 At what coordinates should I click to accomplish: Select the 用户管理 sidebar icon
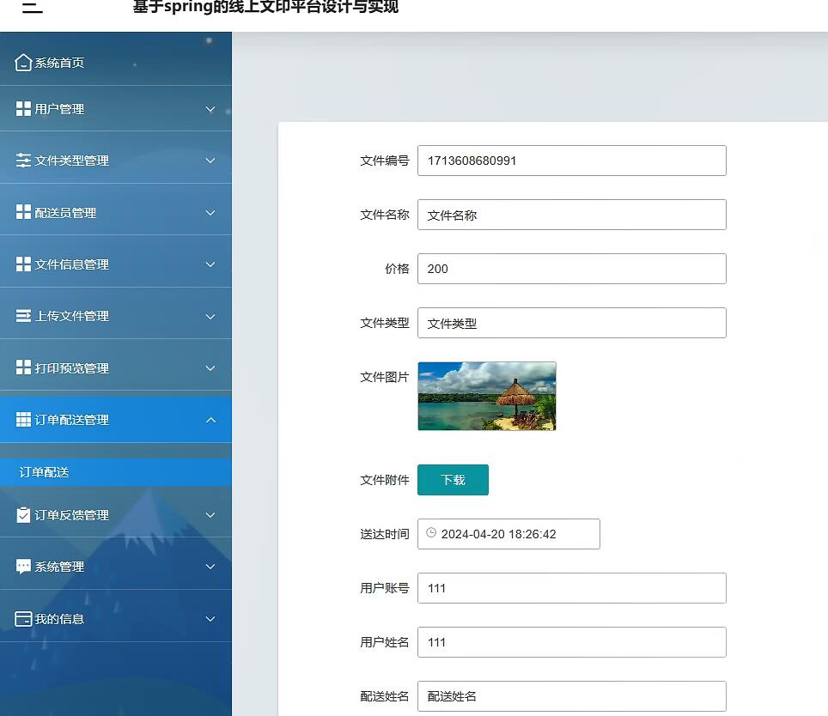click(23, 109)
